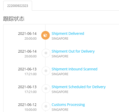Click the 2021-06-12 date of Customs Processing
Viewport: 119px width, 112px height.
(27, 105)
